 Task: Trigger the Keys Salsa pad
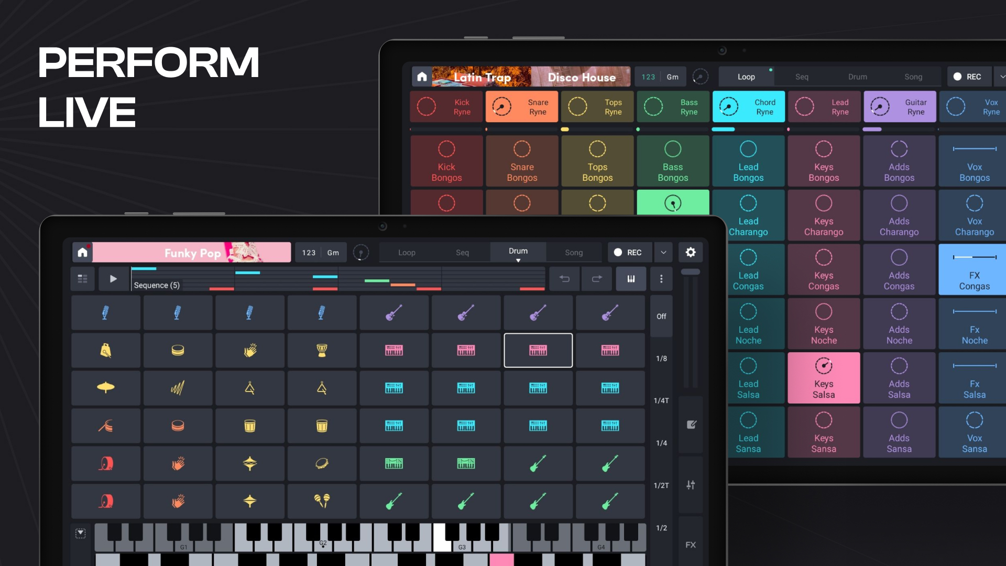tap(823, 377)
